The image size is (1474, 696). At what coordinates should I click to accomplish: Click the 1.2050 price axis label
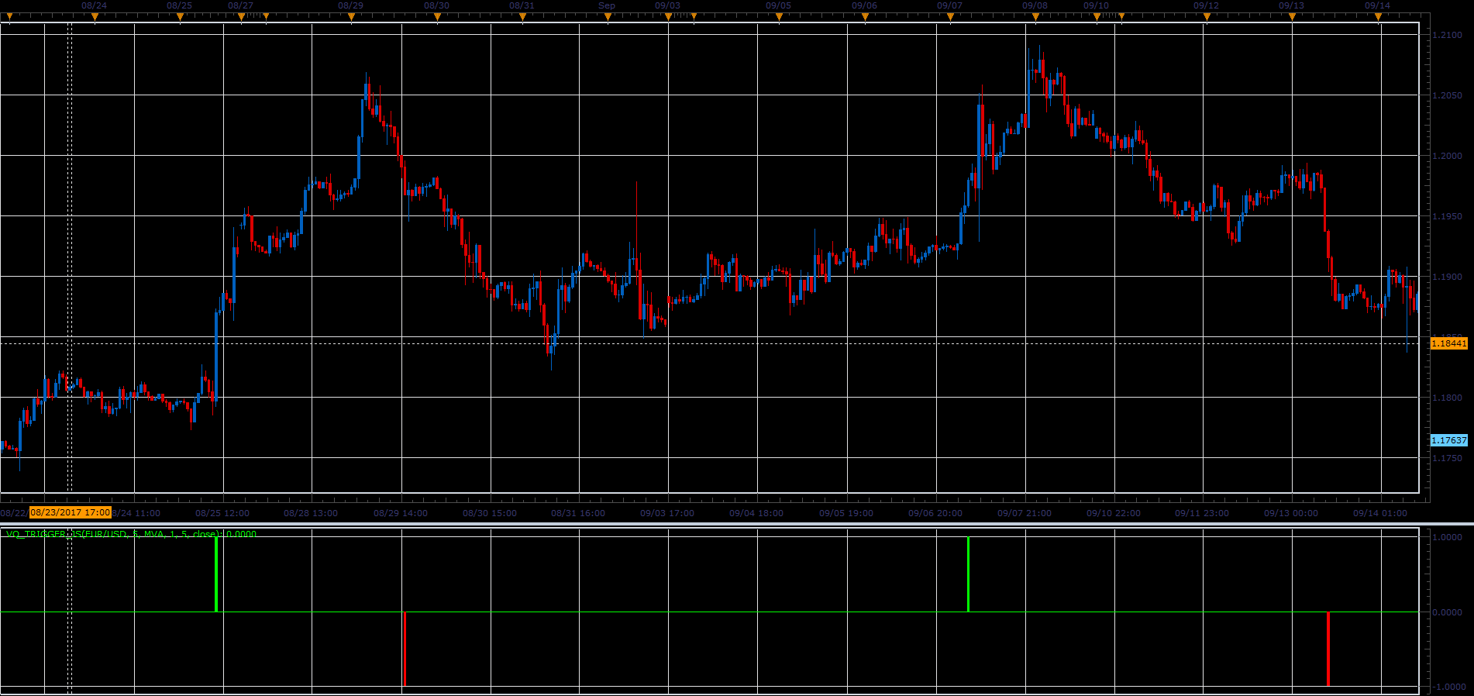1447,95
